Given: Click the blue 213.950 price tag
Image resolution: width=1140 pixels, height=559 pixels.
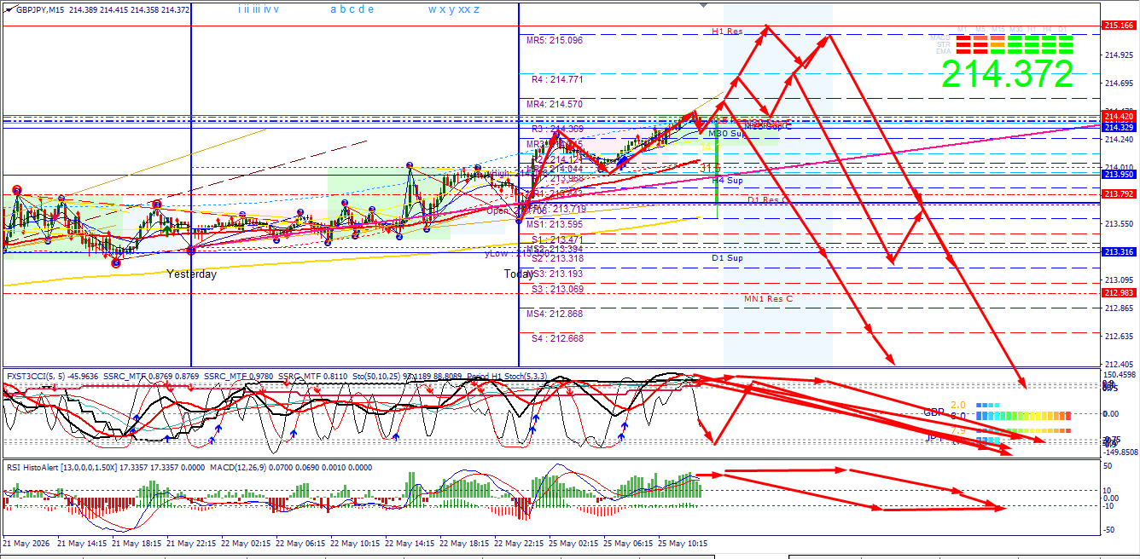Looking at the screenshot, I should pyautogui.click(x=1119, y=174).
